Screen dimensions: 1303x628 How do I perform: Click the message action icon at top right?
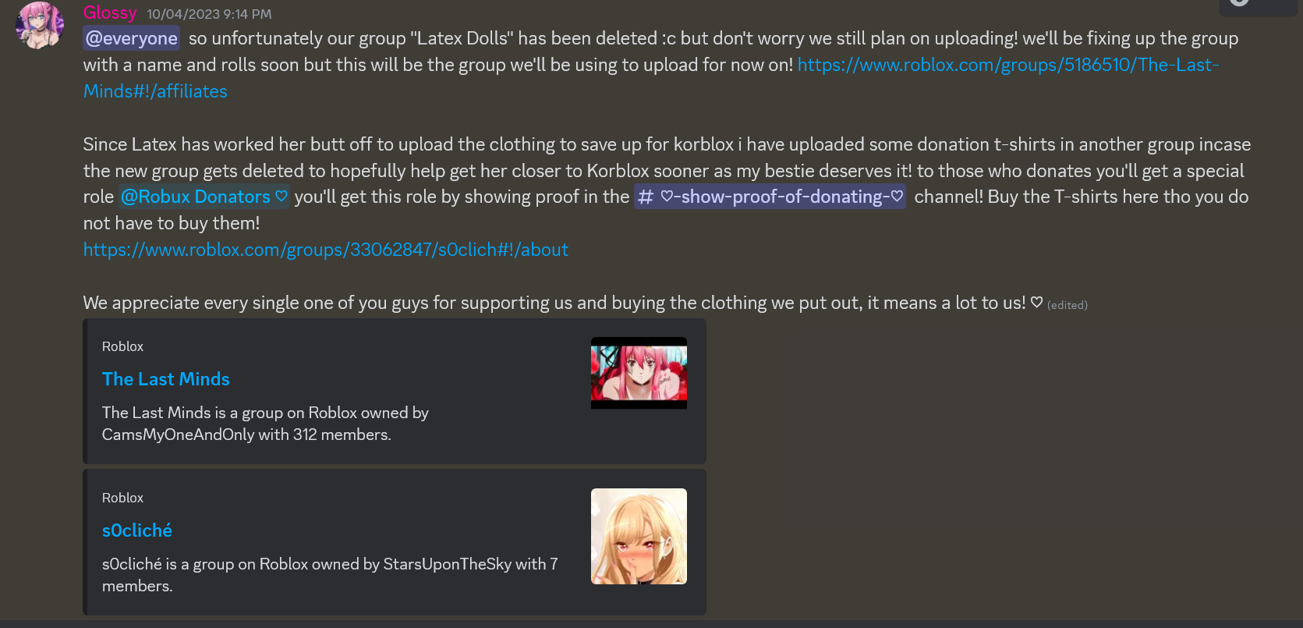[x=1240, y=2]
